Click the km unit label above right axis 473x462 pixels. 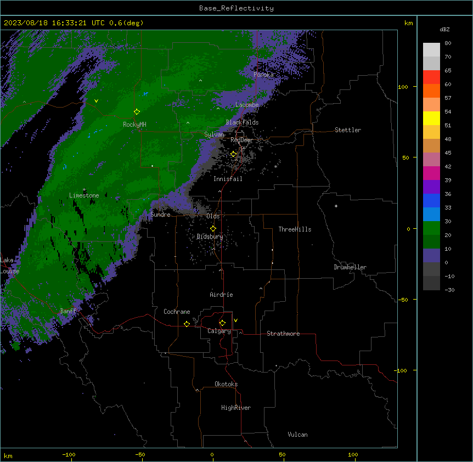pyautogui.click(x=408, y=23)
